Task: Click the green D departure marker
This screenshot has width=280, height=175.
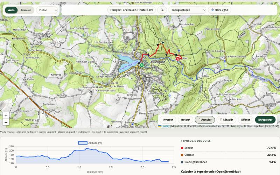Action: (142, 65)
